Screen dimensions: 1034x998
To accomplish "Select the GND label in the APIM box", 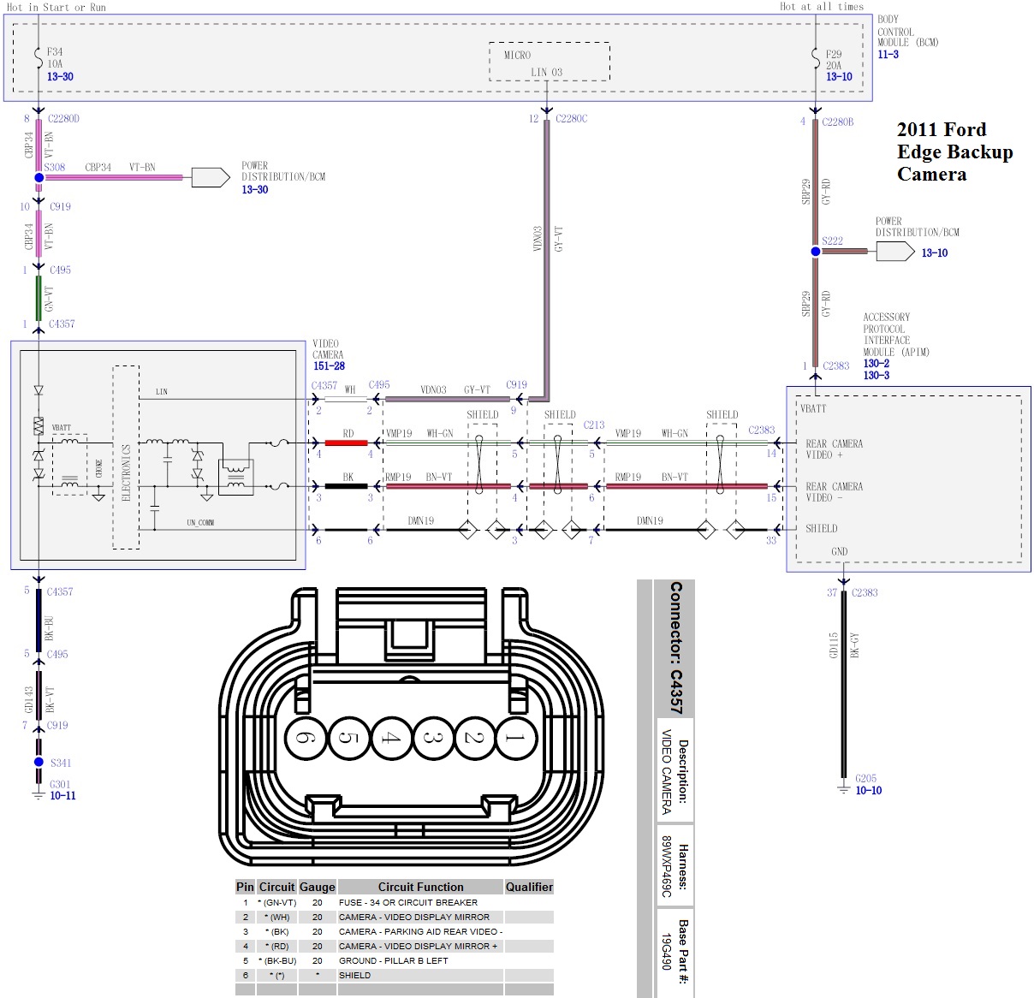I will 840,552.
